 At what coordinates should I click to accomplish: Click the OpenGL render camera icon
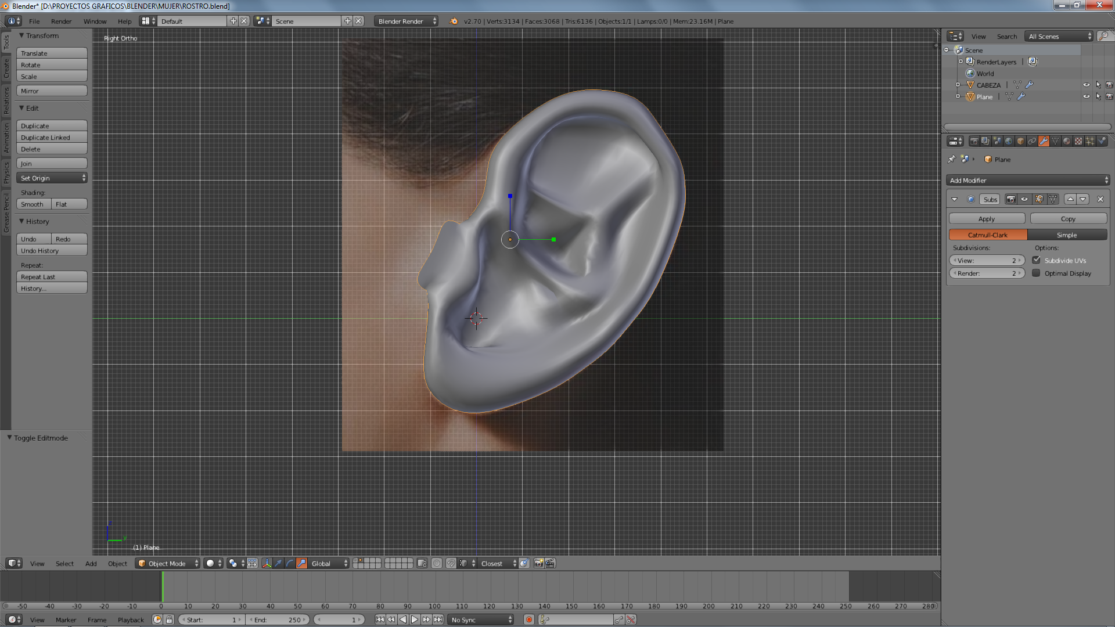click(x=538, y=563)
